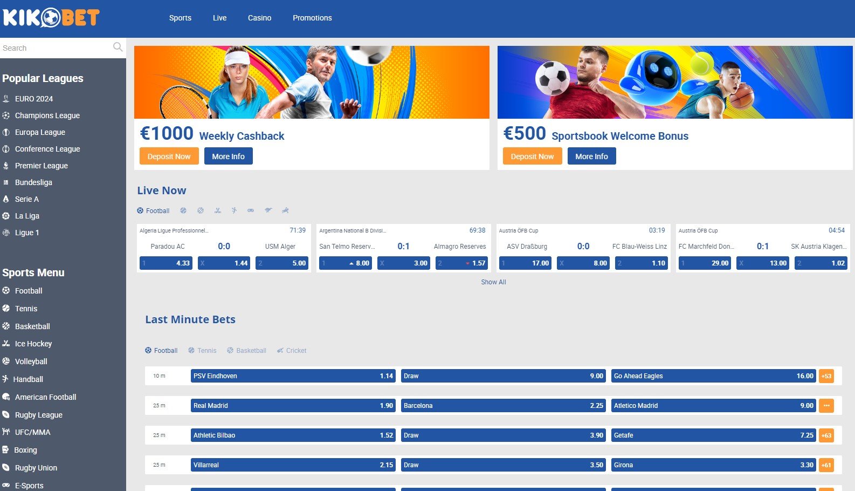Select the handball icon in Live Now
Screen dimensions: 855x491
(x=234, y=210)
